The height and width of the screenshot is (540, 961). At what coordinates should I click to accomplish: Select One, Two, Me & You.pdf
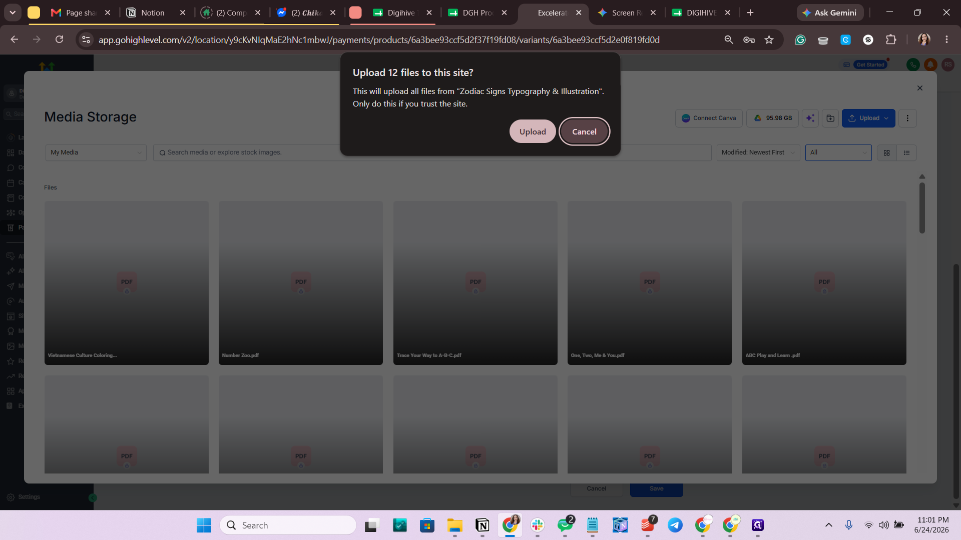[x=650, y=283]
